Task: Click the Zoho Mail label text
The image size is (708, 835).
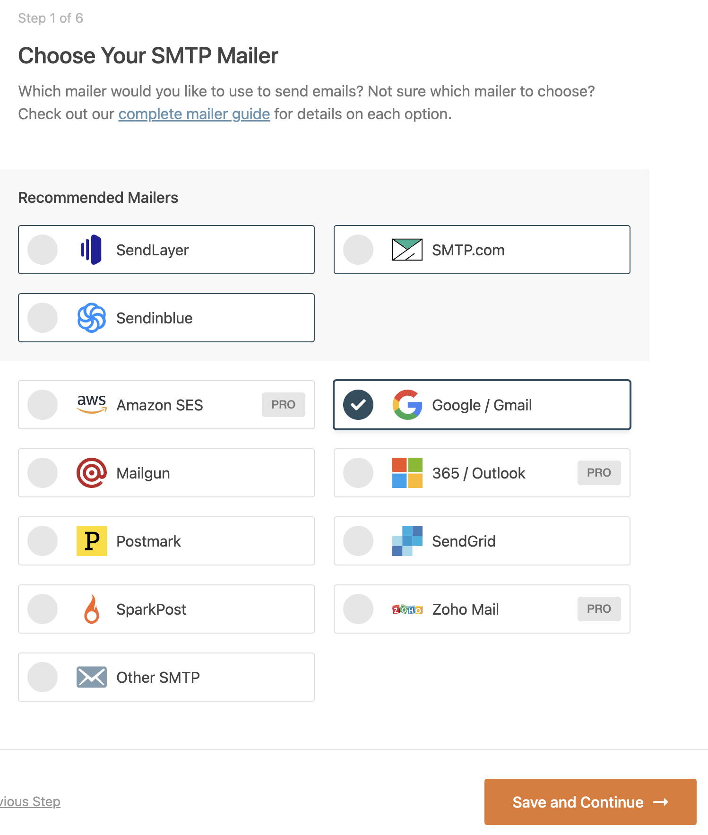Action: [x=466, y=609]
